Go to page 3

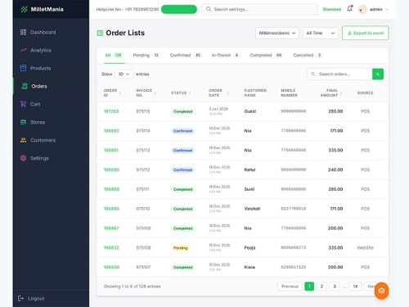(335, 287)
